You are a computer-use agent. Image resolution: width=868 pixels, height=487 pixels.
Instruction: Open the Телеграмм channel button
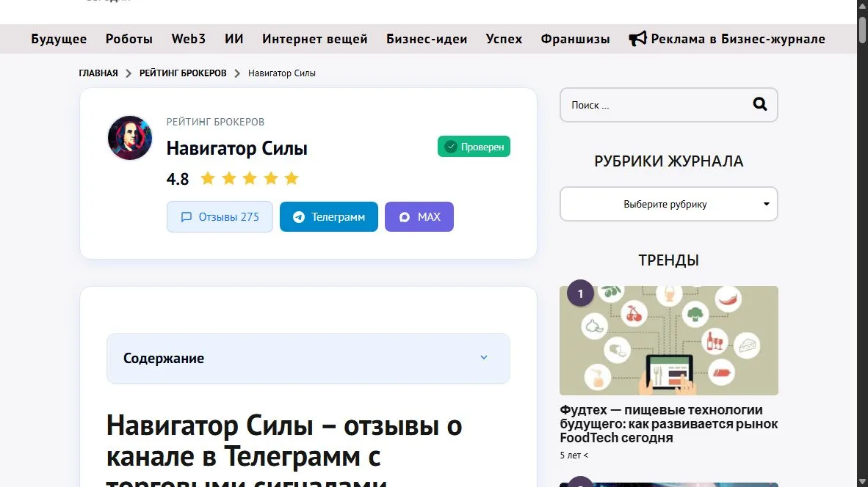coord(329,216)
